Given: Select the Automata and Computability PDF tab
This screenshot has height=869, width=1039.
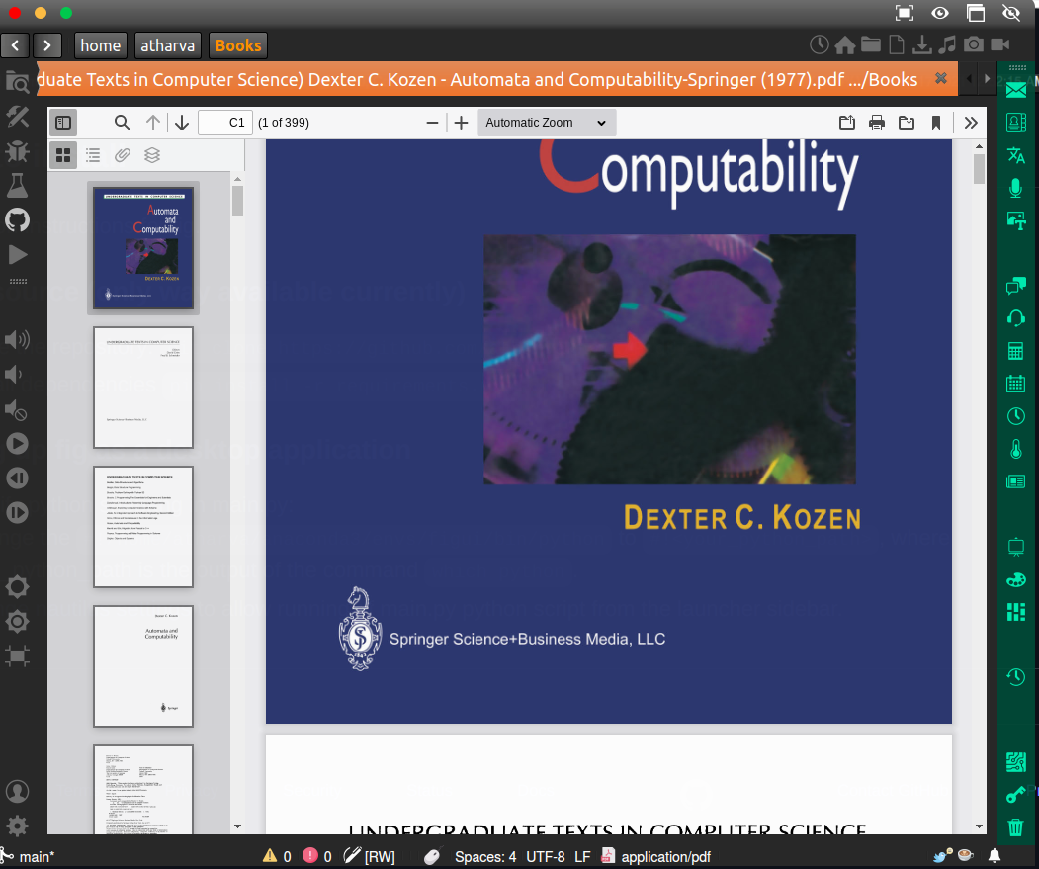Looking at the screenshot, I should pyautogui.click(x=497, y=79).
